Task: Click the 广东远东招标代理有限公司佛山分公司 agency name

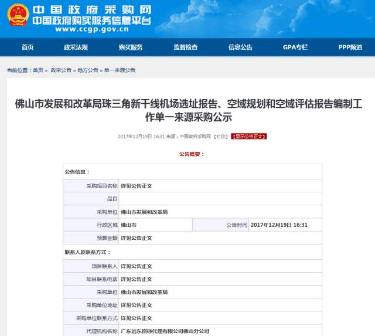Action: (165, 331)
